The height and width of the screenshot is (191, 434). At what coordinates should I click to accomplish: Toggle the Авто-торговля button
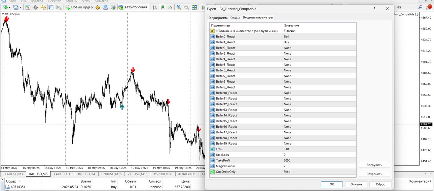[133, 7]
